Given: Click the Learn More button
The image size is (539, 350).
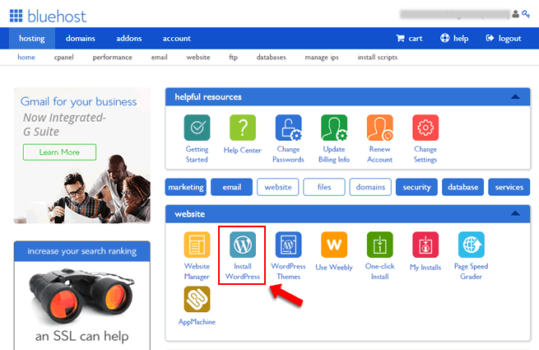Looking at the screenshot, I should pos(59,152).
